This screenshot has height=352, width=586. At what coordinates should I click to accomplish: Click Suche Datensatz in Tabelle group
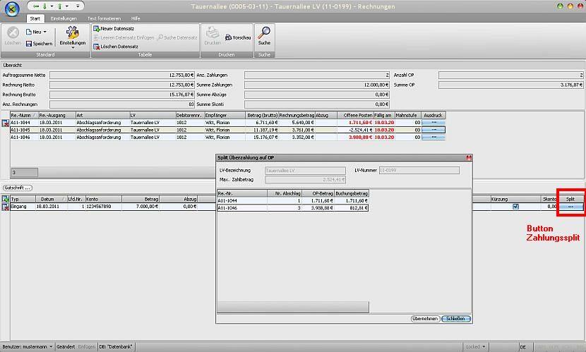click(177, 37)
